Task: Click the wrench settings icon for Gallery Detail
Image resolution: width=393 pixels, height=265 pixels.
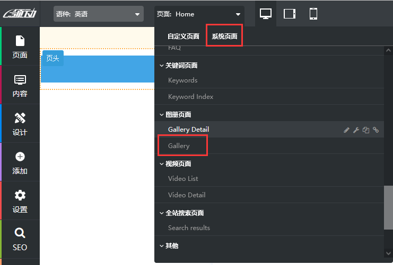Action: (x=356, y=130)
